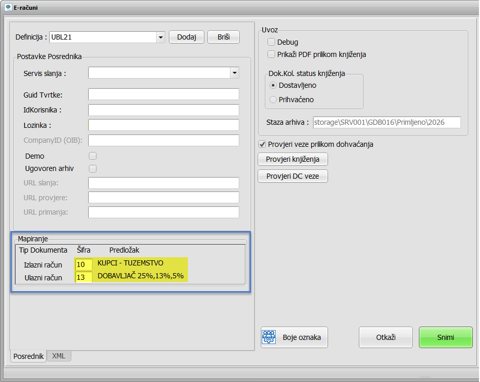Expand the Servis slanja dropdown
This screenshot has width=480, height=382.
235,73
